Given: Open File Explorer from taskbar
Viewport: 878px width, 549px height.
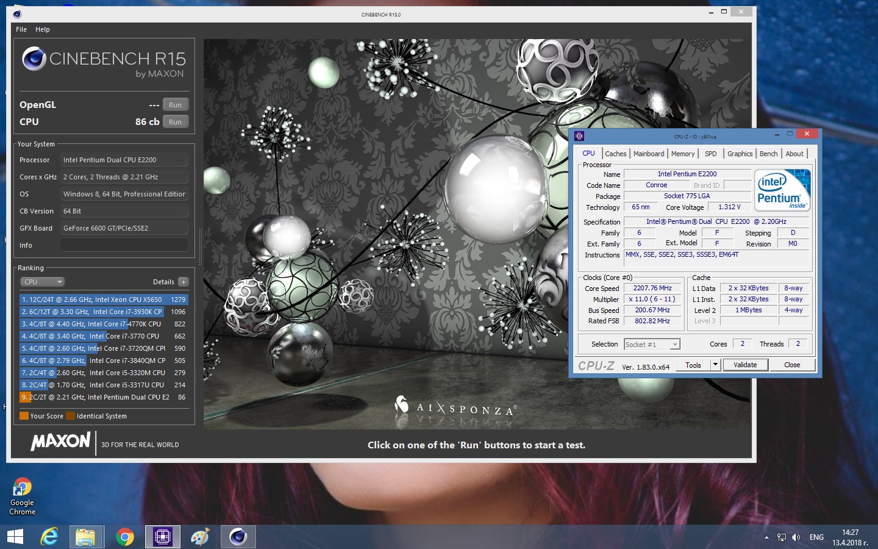Looking at the screenshot, I should point(86,537).
